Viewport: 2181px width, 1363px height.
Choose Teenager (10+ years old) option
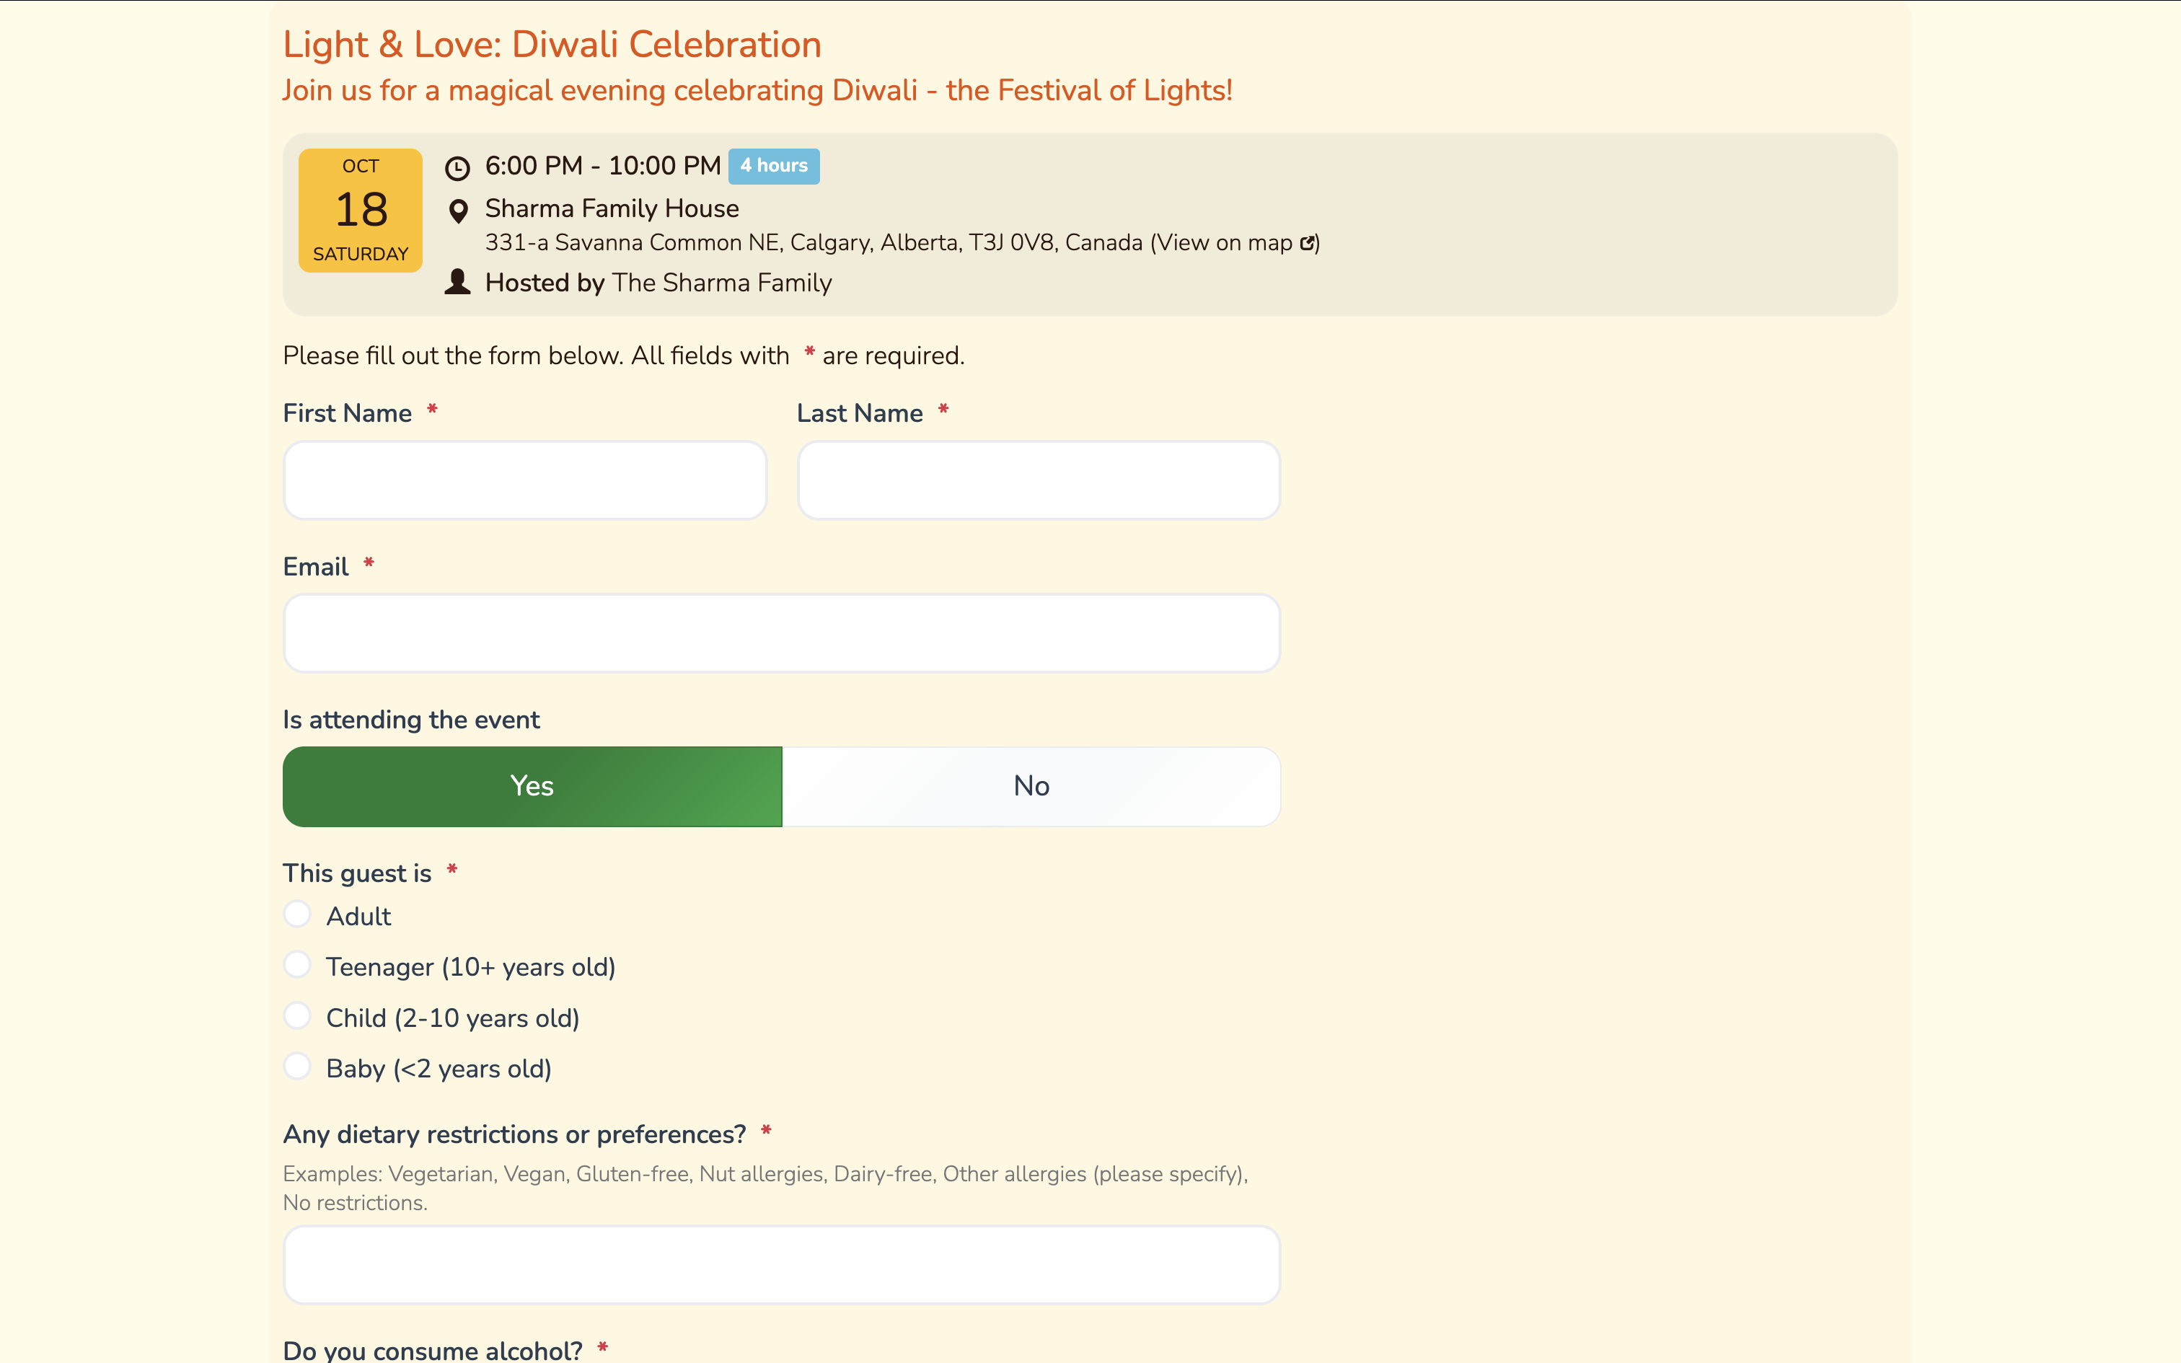tap(297, 965)
